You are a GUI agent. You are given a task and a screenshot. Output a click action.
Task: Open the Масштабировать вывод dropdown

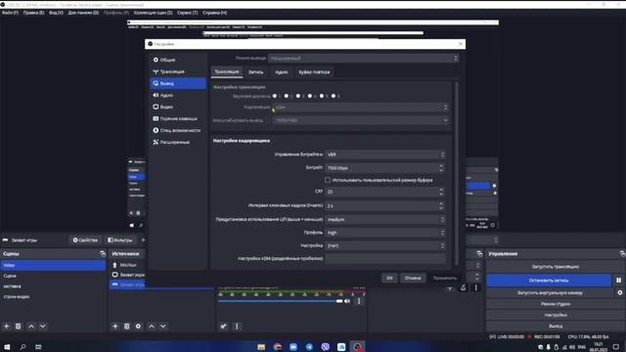coord(361,120)
